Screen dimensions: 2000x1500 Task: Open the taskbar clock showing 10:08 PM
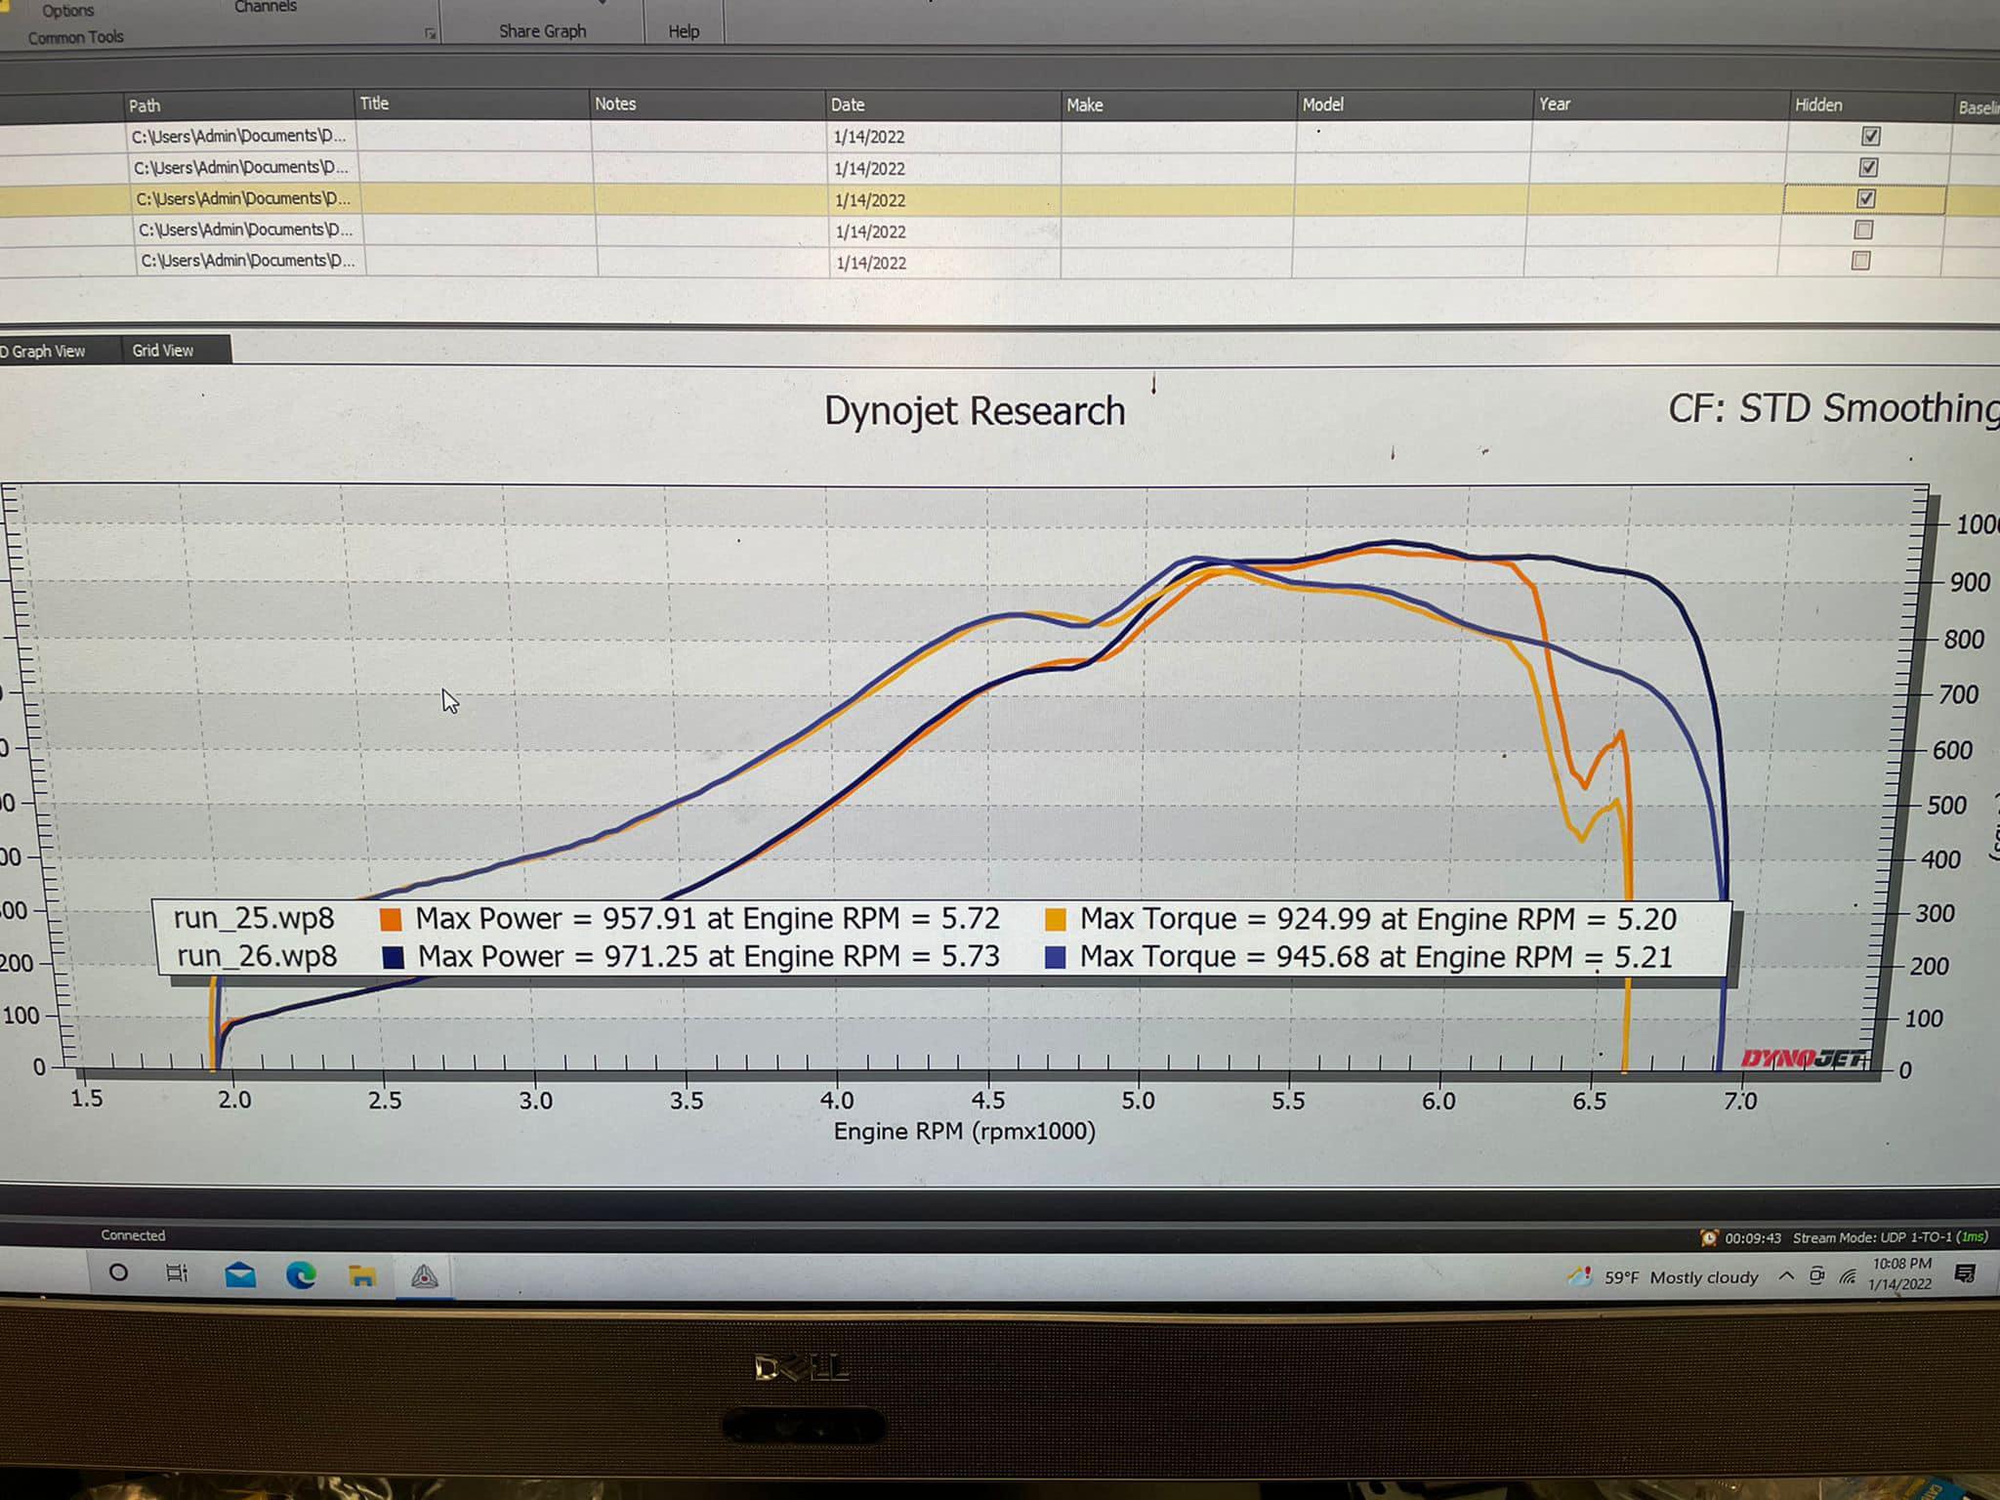(x=1900, y=1273)
